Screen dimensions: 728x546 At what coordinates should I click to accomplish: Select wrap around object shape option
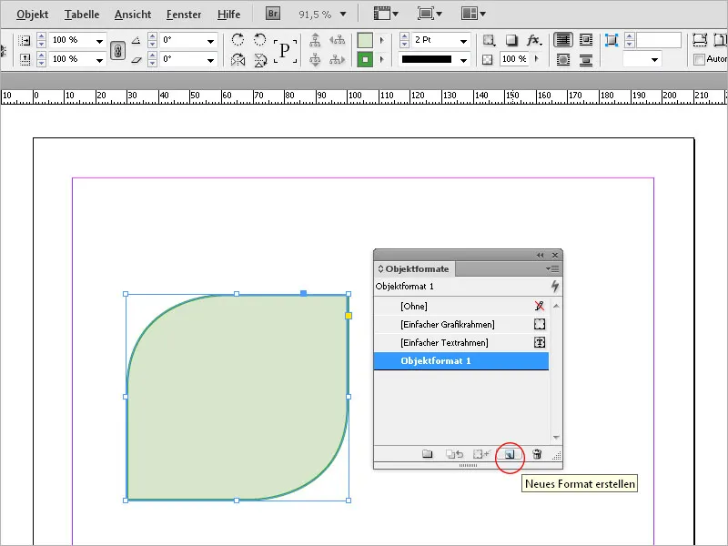[563, 60]
